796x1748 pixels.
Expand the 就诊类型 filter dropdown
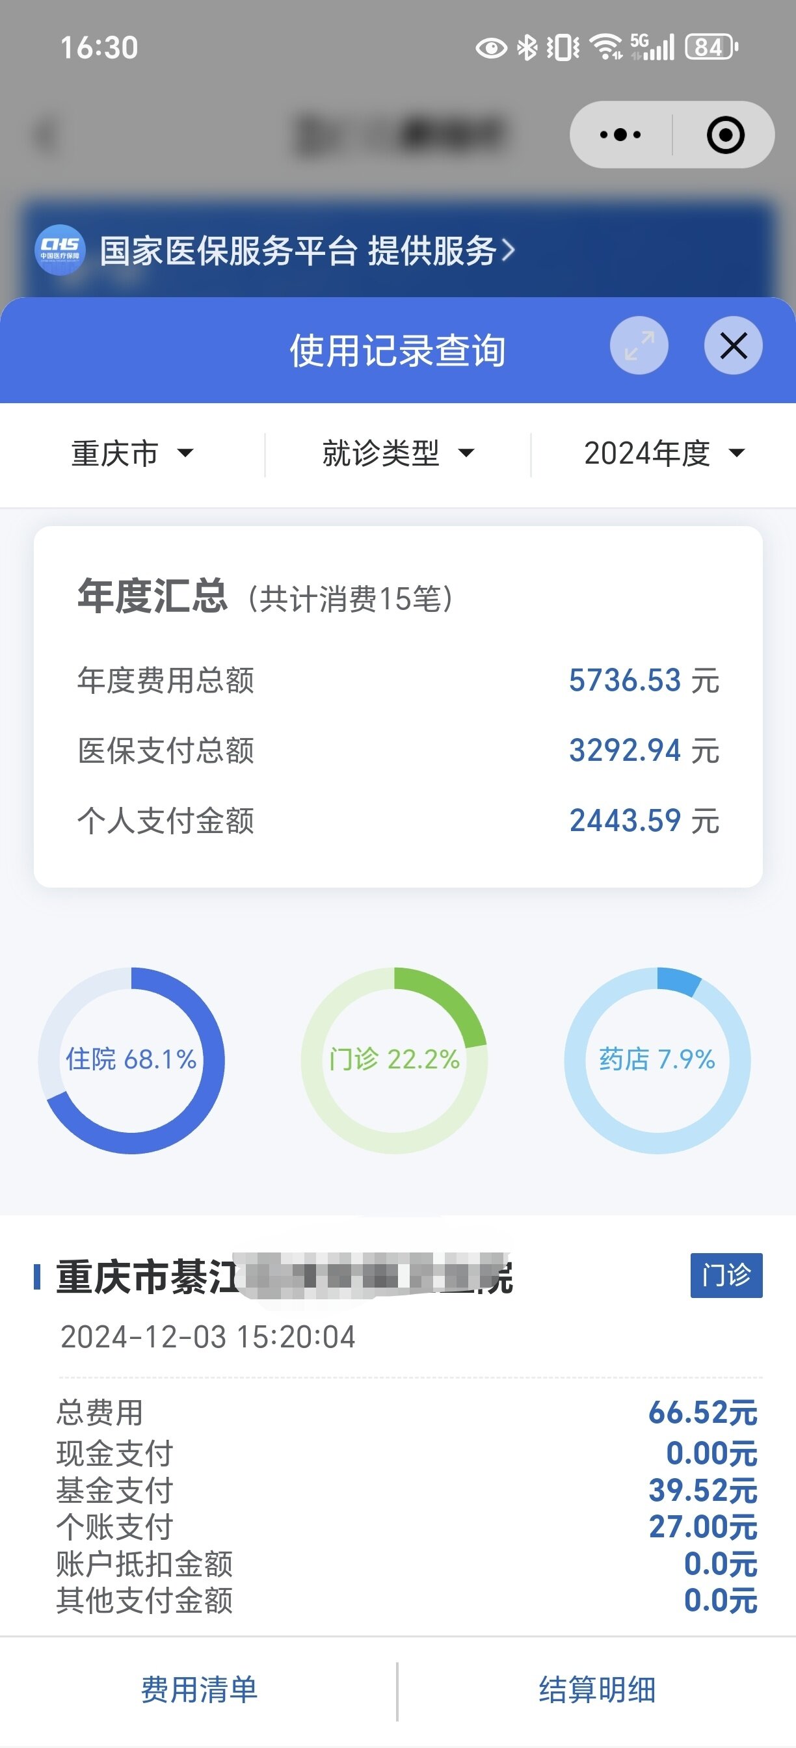[x=397, y=453]
